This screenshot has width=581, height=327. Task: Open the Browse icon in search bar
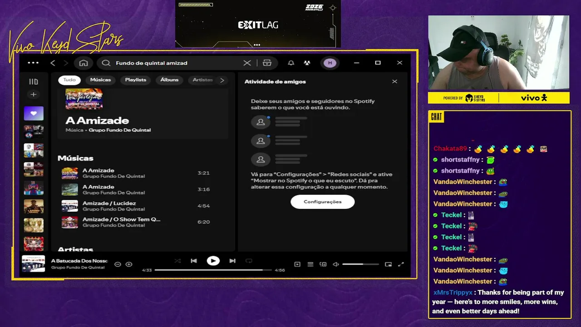[x=267, y=63]
